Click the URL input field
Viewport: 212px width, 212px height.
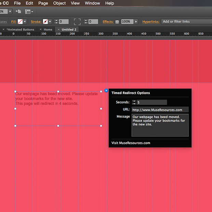click(160, 110)
